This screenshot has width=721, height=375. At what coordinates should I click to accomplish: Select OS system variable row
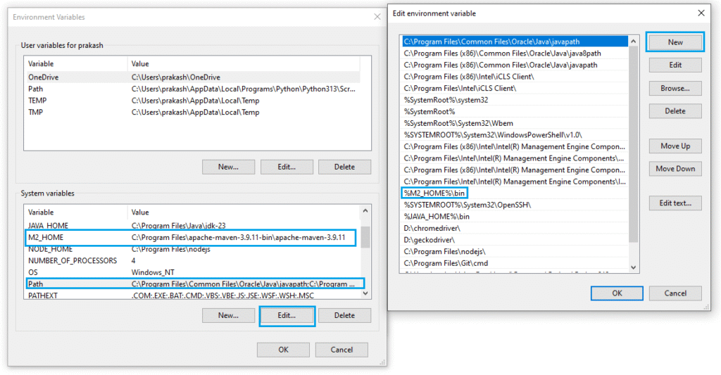coord(193,272)
